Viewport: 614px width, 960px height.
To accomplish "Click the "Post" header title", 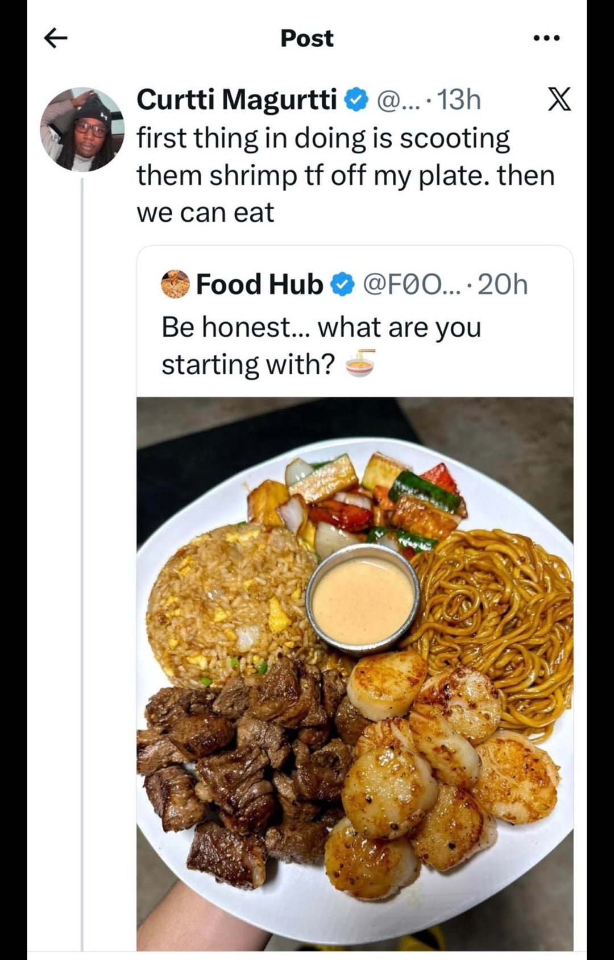I will [x=307, y=38].
